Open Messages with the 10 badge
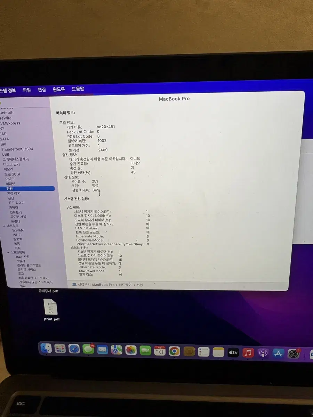 pos(88,349)
